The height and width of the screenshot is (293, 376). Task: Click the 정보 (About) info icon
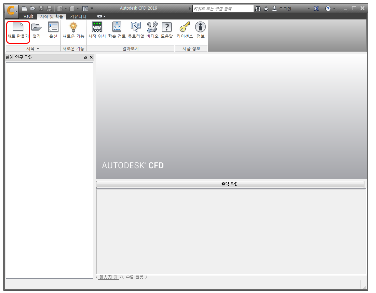pyautogui.click(x=200, y=30)
